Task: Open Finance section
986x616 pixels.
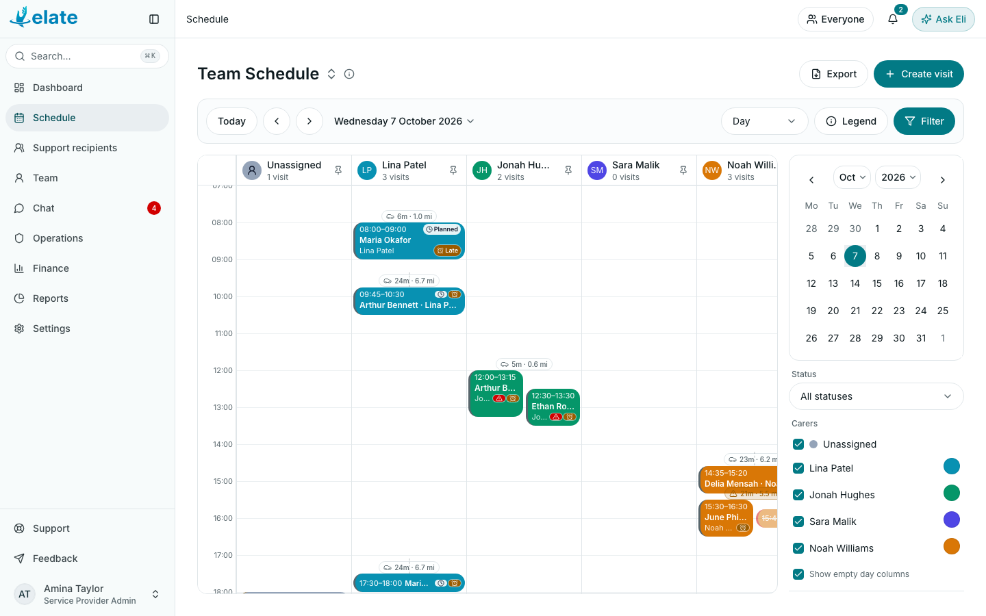Action: (87, 268)
